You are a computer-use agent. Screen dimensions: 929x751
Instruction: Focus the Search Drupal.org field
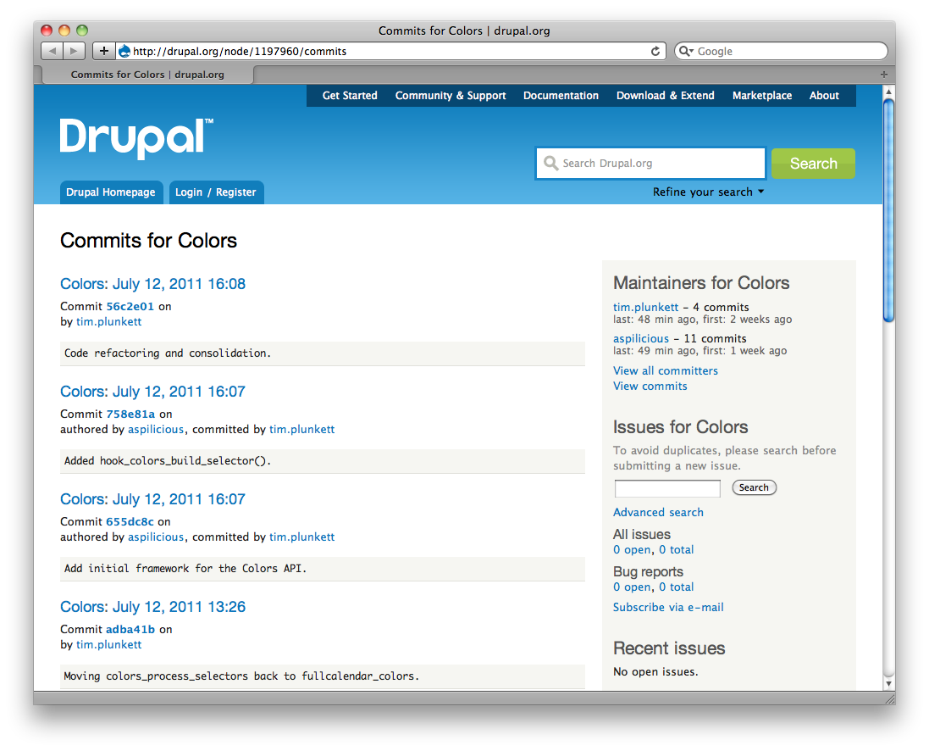pos(650,163)
